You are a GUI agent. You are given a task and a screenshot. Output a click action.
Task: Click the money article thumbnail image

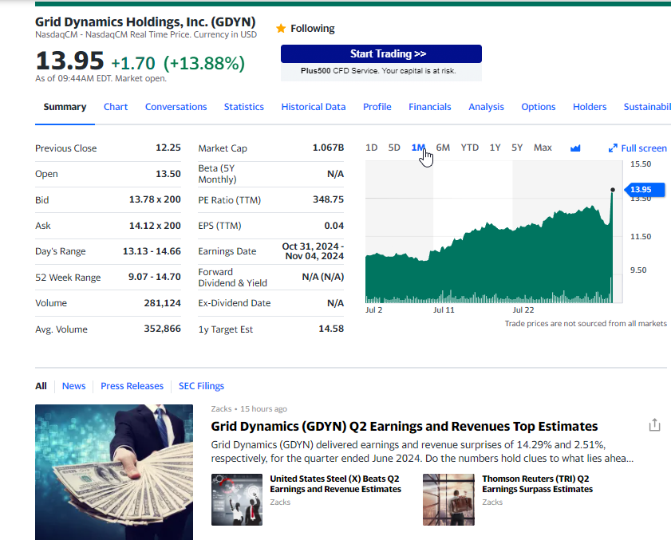click(114, 472)
